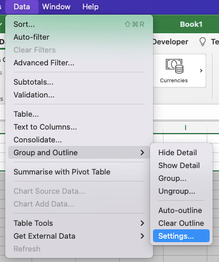
Task: Open the Group and Outline submenu
Action: 79,152
